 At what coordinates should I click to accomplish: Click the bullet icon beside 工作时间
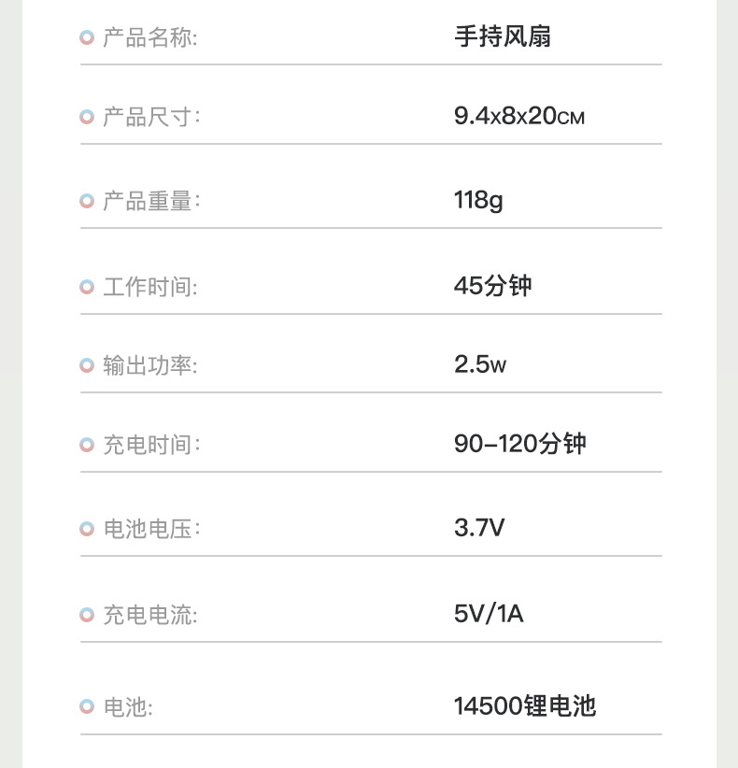coord(87,287)
